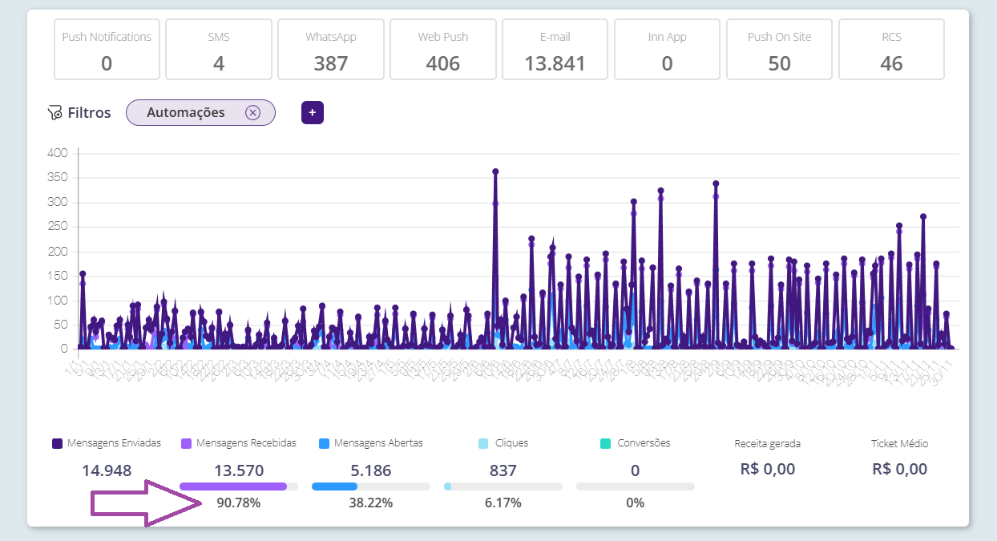Click the Filtros funnel icon

tap(55, 113)
